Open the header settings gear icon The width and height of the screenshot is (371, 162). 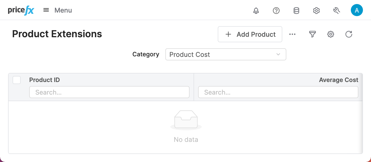coord(316,11)
